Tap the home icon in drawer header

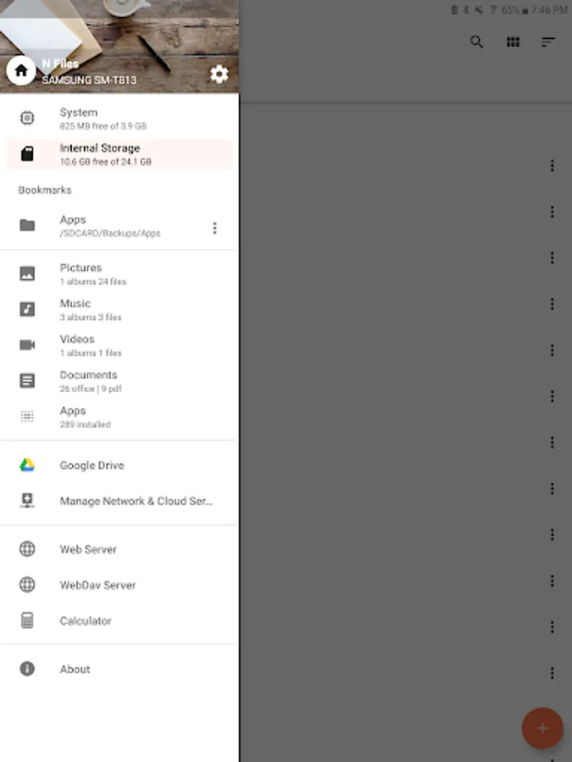[x=21, y=71]
